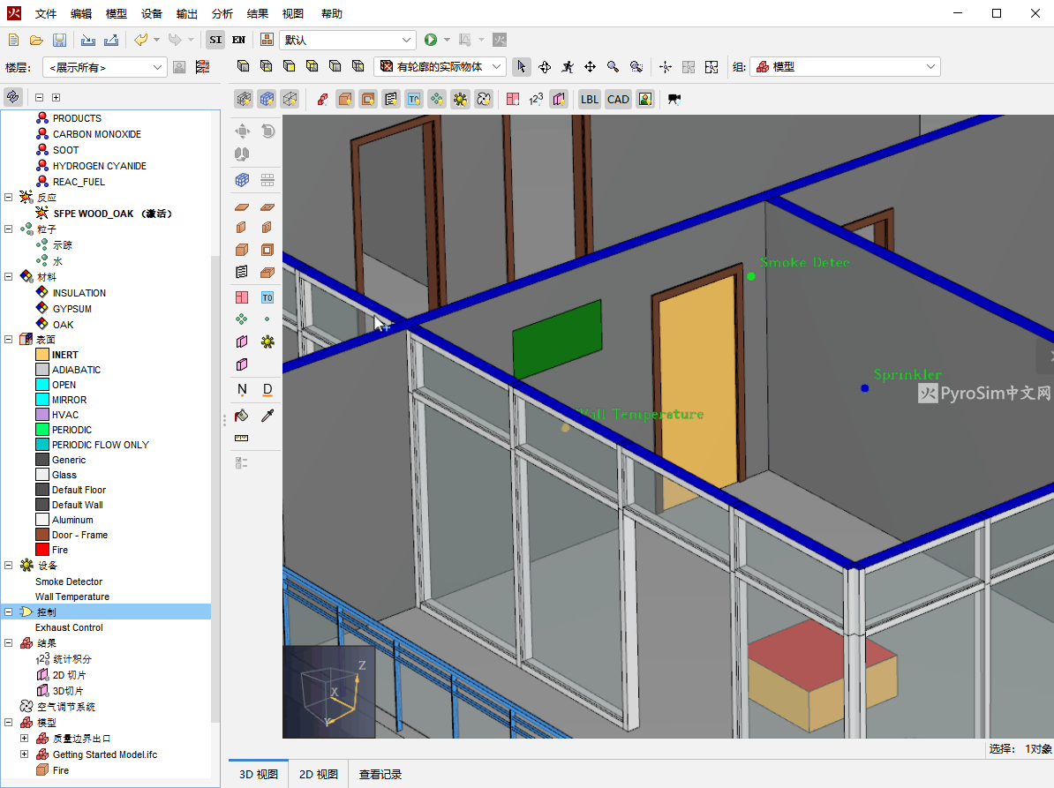Toggle the CAD display button
The width and height of the screenshot is (1054, 788).
[x=619, y=100]
